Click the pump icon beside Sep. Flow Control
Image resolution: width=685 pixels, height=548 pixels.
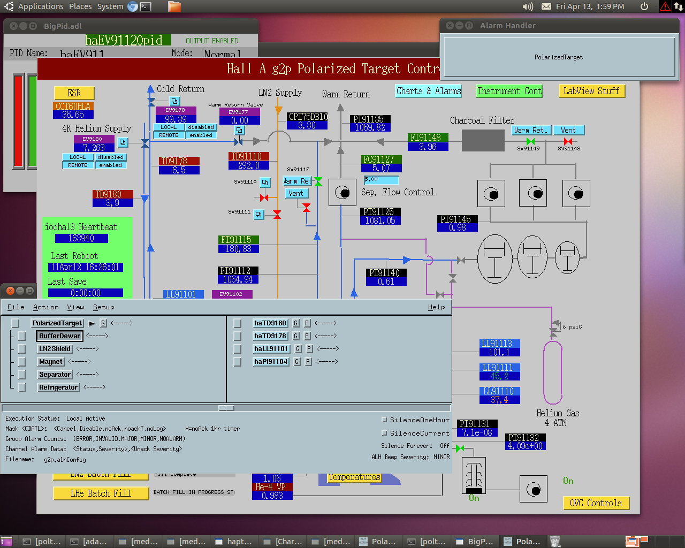pyautogui.click(x=342, y=193)
